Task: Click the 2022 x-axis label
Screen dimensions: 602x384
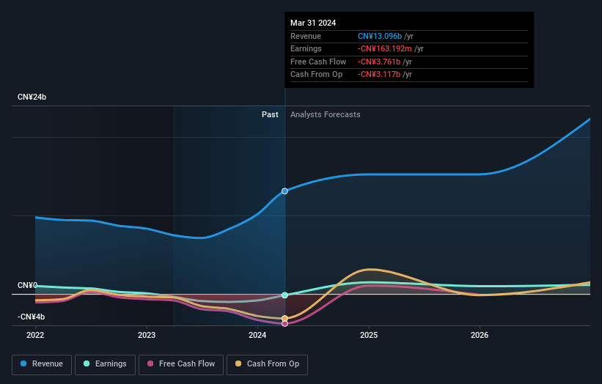Action: (35, 336)
